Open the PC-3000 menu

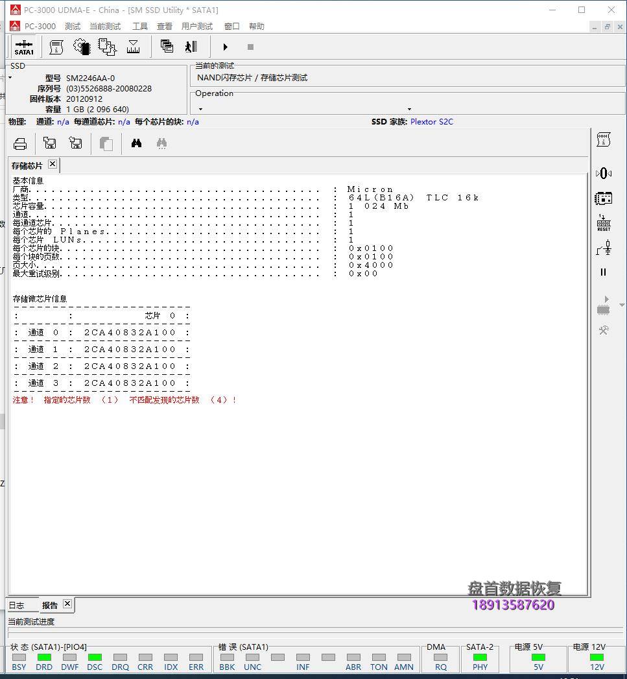pos(40,27)
